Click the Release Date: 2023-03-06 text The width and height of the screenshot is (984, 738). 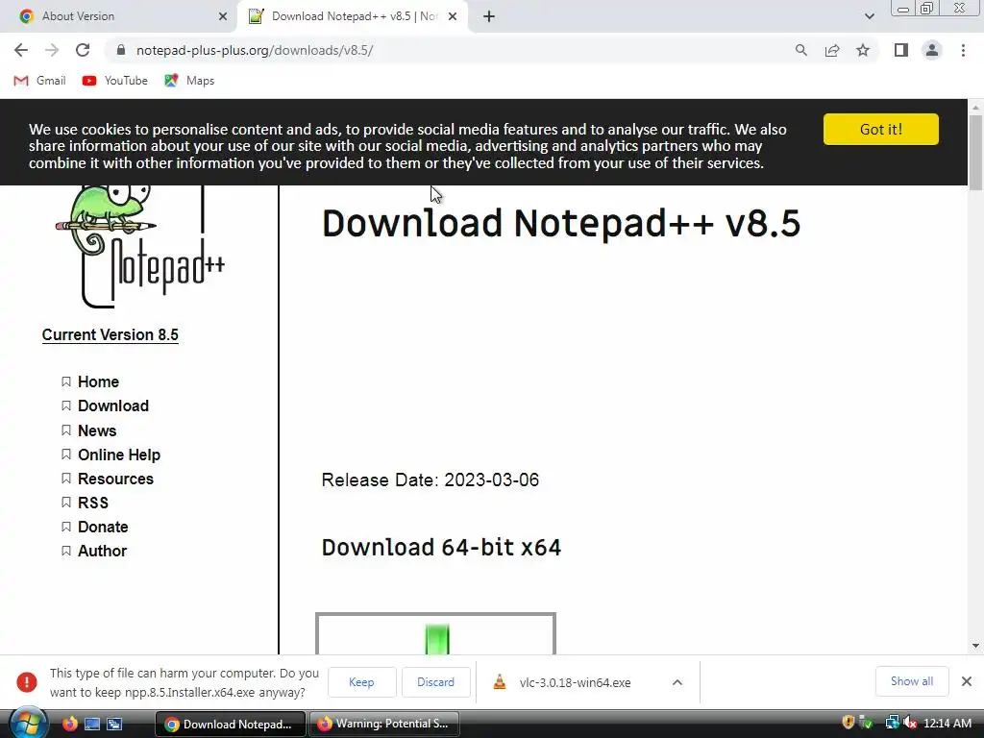point(430,480)
